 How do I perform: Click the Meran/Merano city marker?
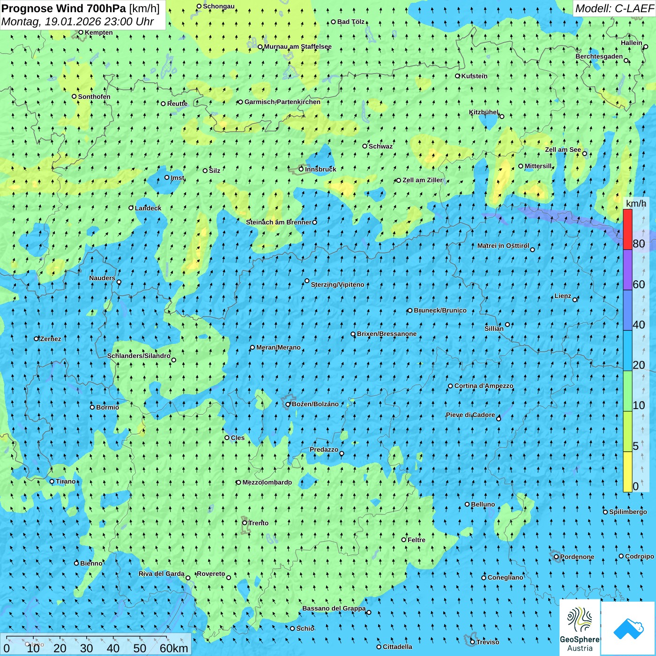click(253, 348)
